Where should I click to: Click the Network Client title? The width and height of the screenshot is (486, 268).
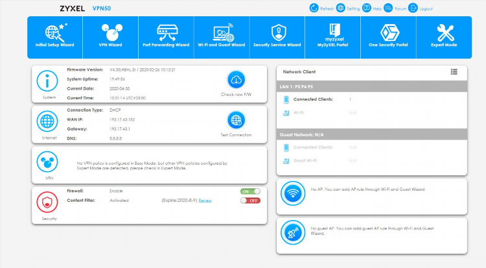coord(299,72)
